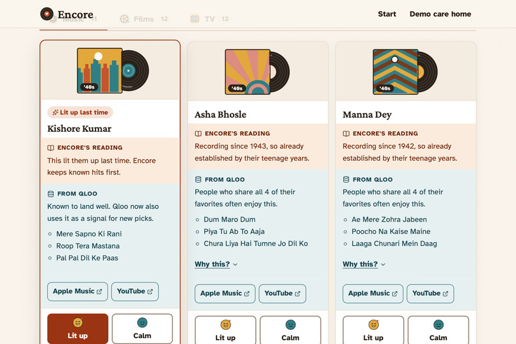
Task: Click book icon beside Manna Dey Encore's Reading
Action: [x=346, y=134]
